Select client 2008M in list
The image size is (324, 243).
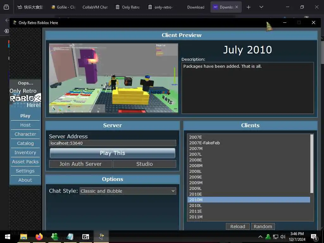click(x=249, y=165)
